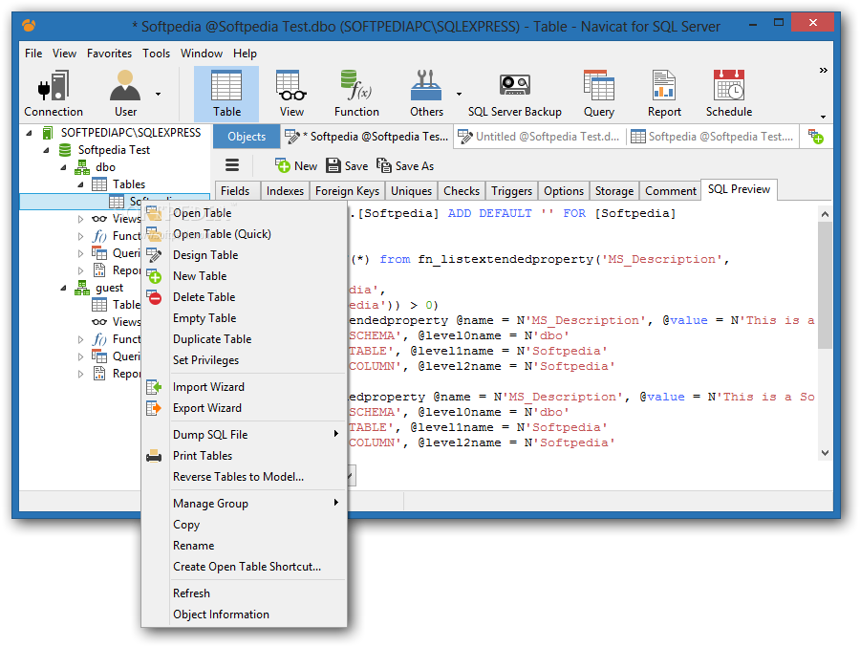Open SQL Server Backup toolbar icon
This screenshot has height=647, width=860.
coord(514,94)
